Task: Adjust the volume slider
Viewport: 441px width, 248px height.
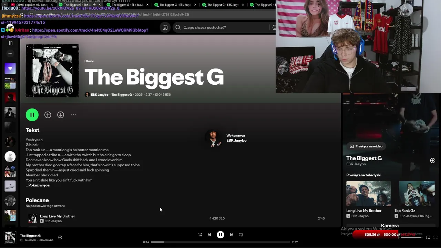Action: coord(412,237)
